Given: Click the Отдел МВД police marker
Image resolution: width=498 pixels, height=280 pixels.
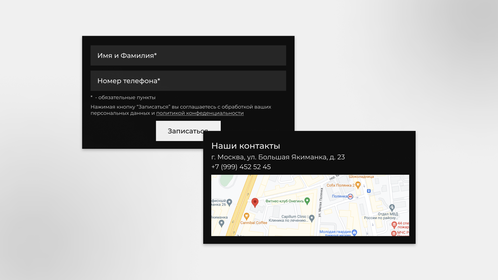Looking at the screenshot, I should pos(392,207).
